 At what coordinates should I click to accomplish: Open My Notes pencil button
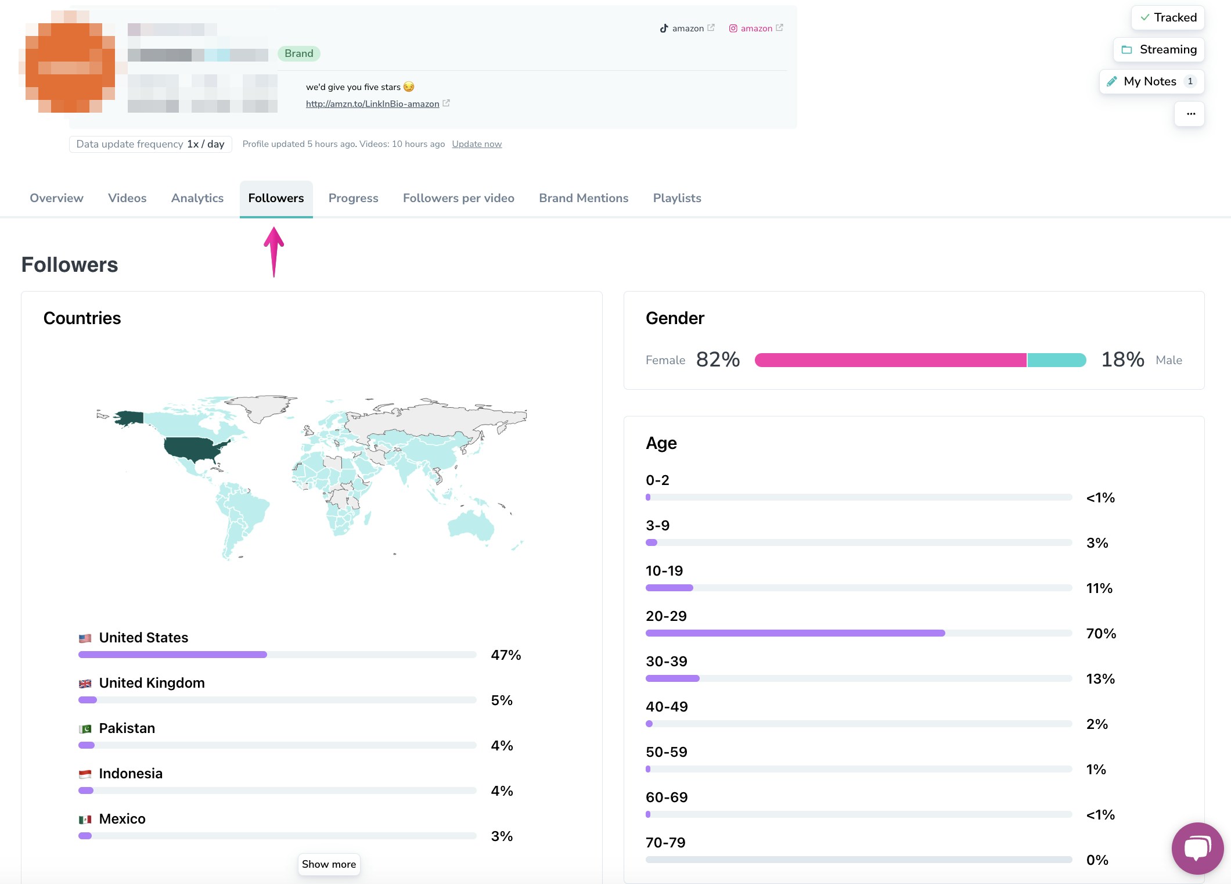pyautogui.click(x=1151, y=81)
